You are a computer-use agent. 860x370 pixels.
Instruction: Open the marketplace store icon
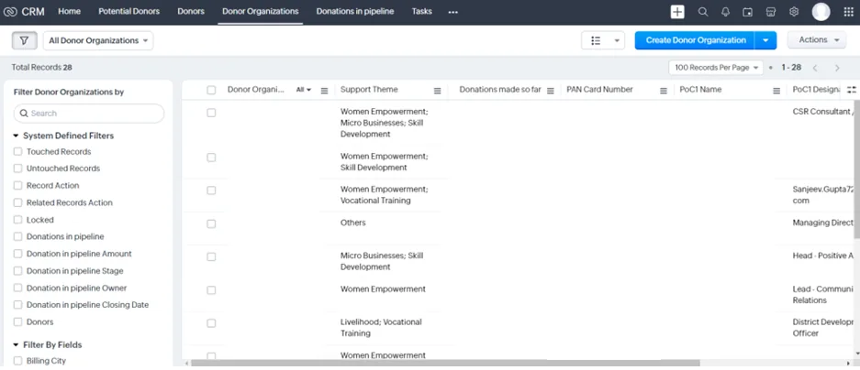point(771,12)
